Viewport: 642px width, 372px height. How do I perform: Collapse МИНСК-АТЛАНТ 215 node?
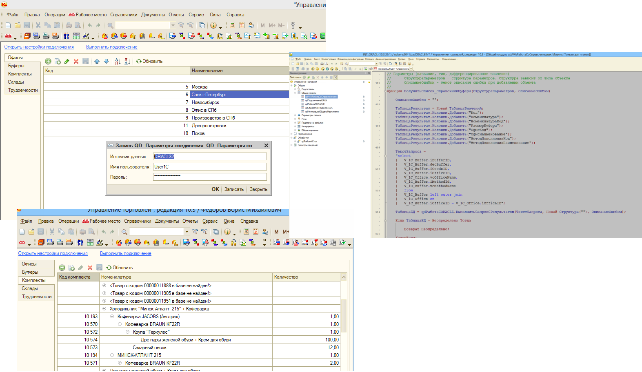(x=112, y=355)
